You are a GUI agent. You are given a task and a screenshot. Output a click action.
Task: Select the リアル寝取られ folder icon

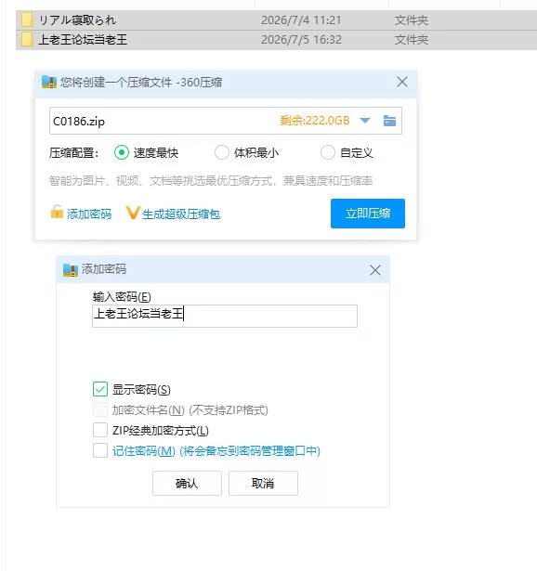point(27,20)
